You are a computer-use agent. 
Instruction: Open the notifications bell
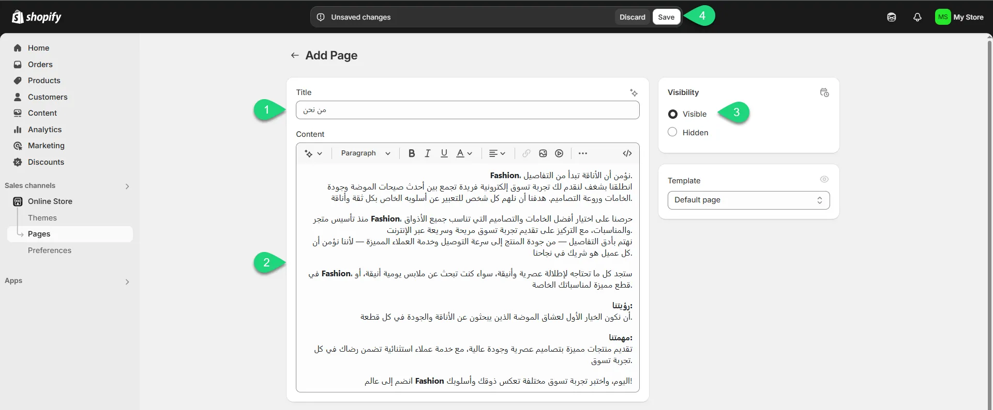coord(917,17)
